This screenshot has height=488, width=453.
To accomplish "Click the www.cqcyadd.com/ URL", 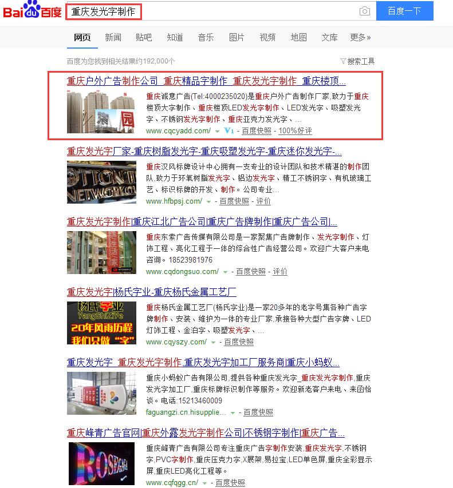I will pos(179,131).
